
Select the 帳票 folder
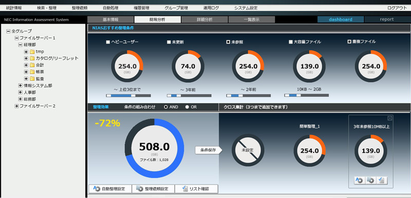36,72
